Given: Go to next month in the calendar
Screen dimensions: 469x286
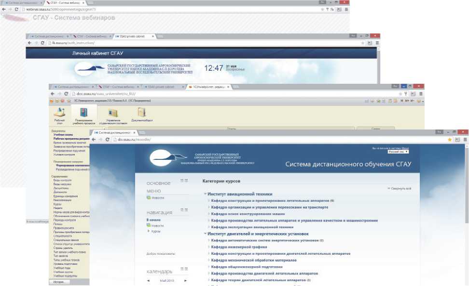Looking at the screenshot, I should coord(185,281).
